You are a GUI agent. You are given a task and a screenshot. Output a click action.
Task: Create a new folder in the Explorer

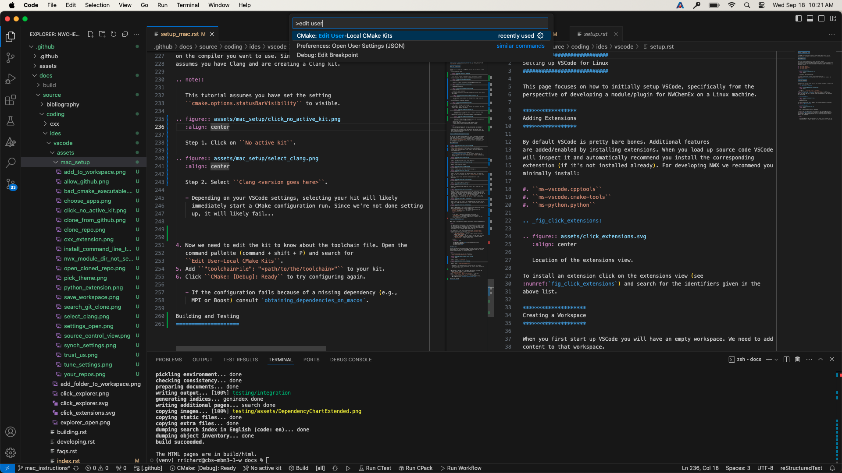tap(102, 34)
